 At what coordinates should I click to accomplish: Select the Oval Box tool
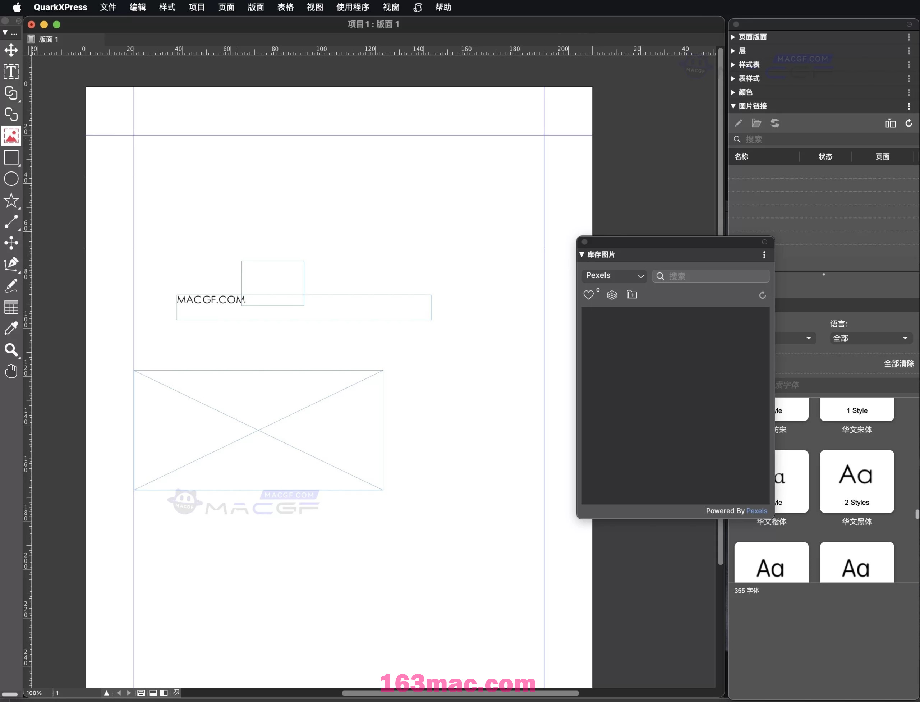(11, 179)
